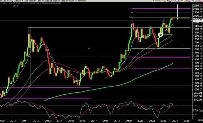Click the red down-arrow toolbar icon
The height and width of the screenshot is (123, 203).
(181, 1)
